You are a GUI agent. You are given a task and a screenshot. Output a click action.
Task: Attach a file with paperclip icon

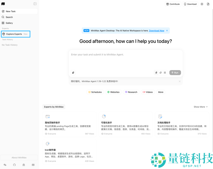73,73
